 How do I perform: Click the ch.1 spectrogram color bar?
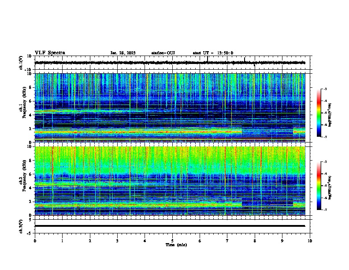319,113
